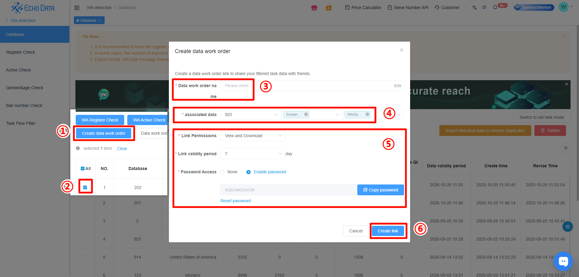Image resolution: width=579 pixels, height=277 pixels.
Task: Go to Register Check in sidebar
Action: coord(21,52)
